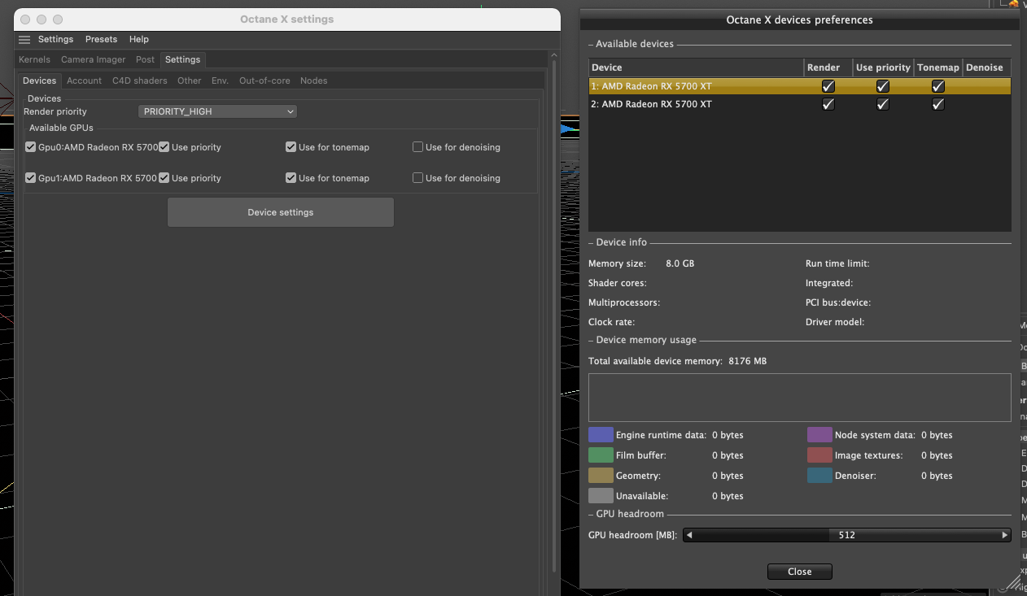Toggle Use priority checkbox for device 2
The image size is (1027, 596).
882,104
